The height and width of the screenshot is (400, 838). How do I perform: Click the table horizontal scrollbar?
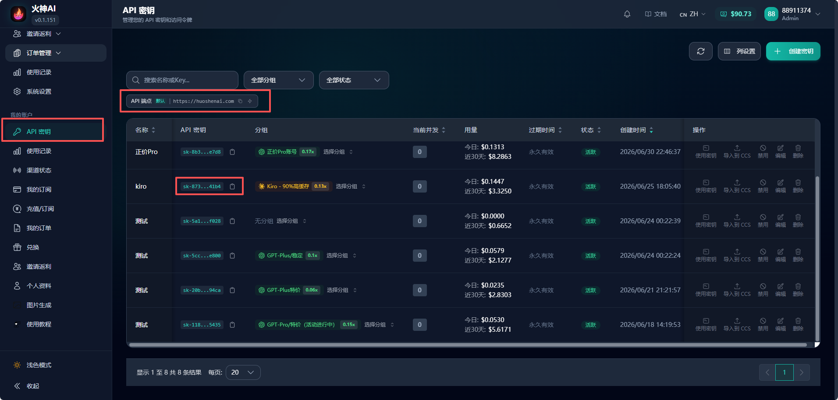(468, 345)
